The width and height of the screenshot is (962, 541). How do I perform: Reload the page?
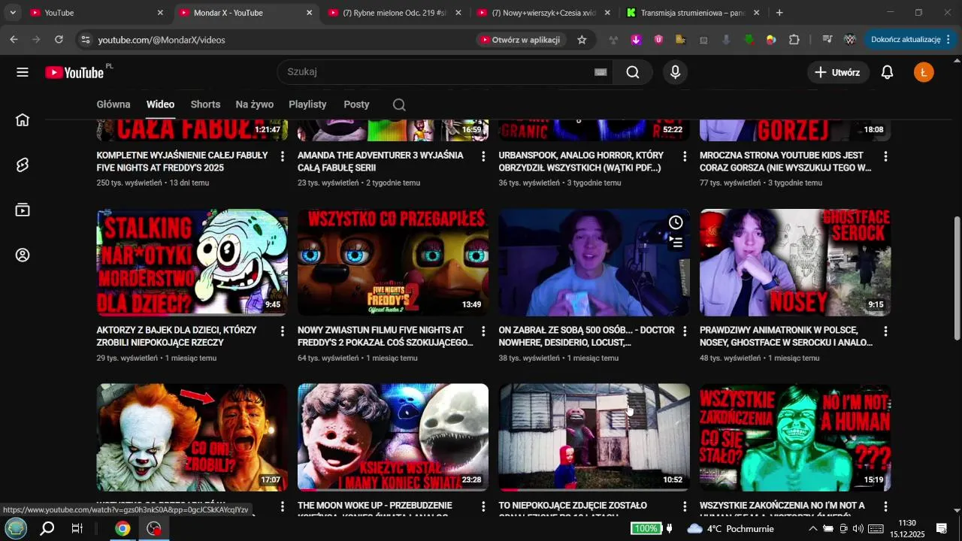pyautogui.click(x=59, y=40)
